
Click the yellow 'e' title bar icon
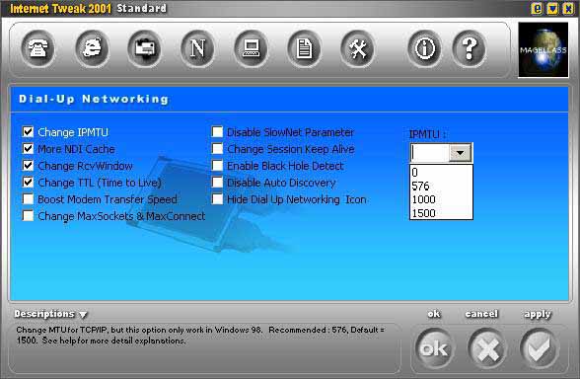pos(537,9)
